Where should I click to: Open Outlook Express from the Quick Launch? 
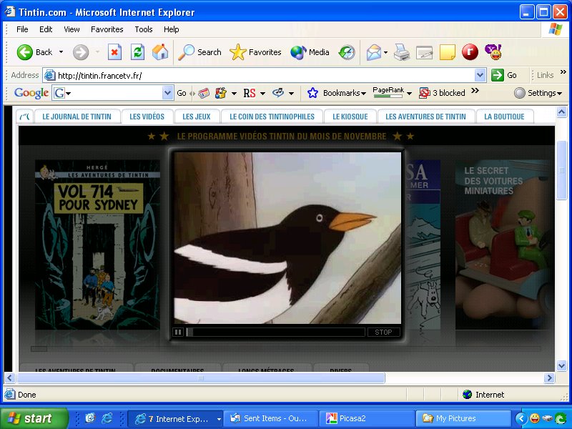90,418
